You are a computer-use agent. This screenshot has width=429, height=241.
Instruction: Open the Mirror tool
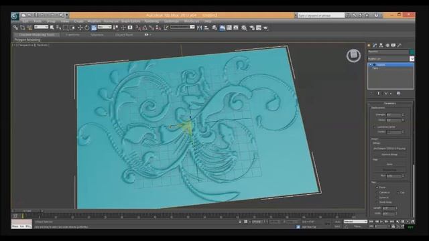(200, 27)
